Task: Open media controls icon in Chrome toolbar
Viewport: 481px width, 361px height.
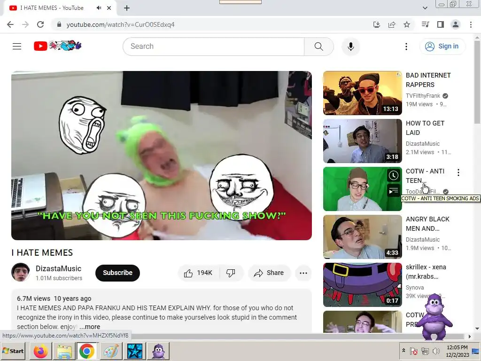Action: click(425, 24)
